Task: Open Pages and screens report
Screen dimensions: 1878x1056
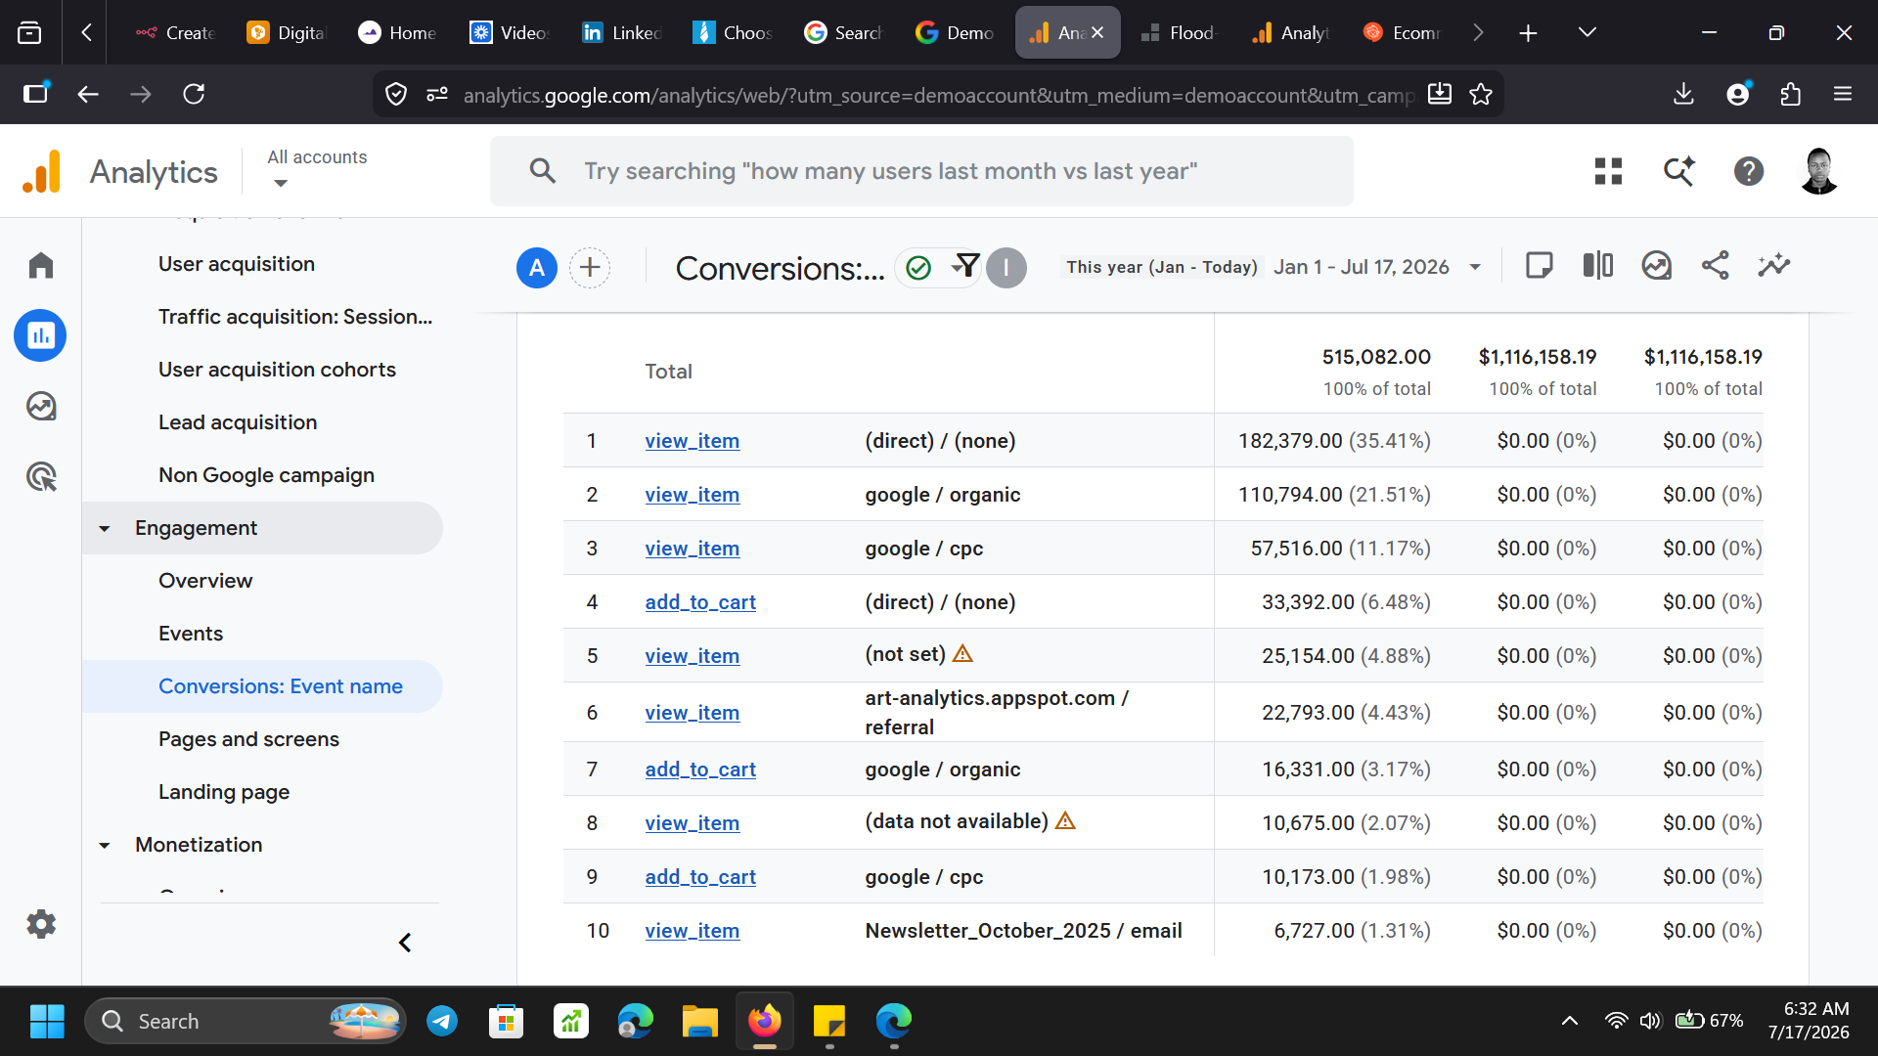Action: (x=248, y=739)
